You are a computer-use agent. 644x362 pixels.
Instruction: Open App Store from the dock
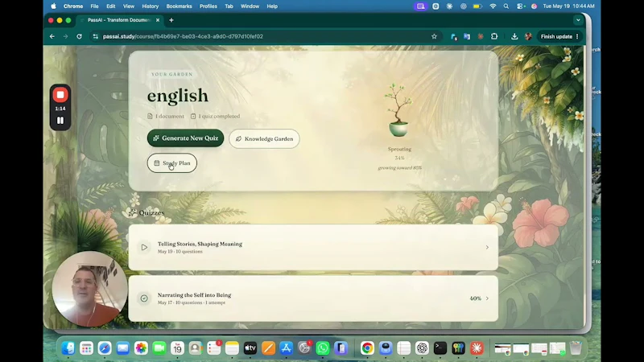[x=287, y=348]
